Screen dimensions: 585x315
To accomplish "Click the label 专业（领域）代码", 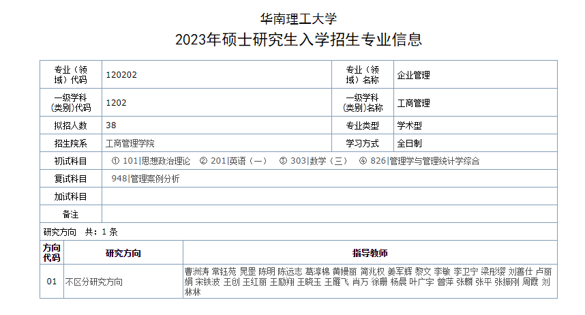I will 70,74.
